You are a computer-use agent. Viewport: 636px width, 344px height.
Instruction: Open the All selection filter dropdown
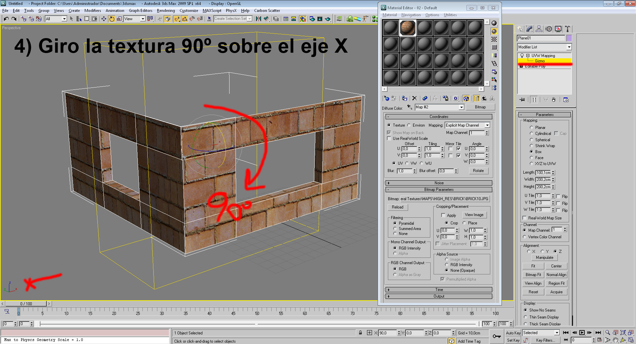click(64, 19)
